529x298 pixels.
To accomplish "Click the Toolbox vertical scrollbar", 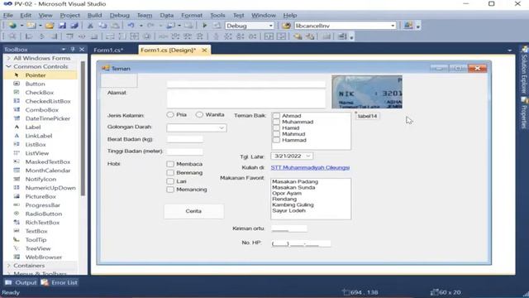I will coord(83,128).
